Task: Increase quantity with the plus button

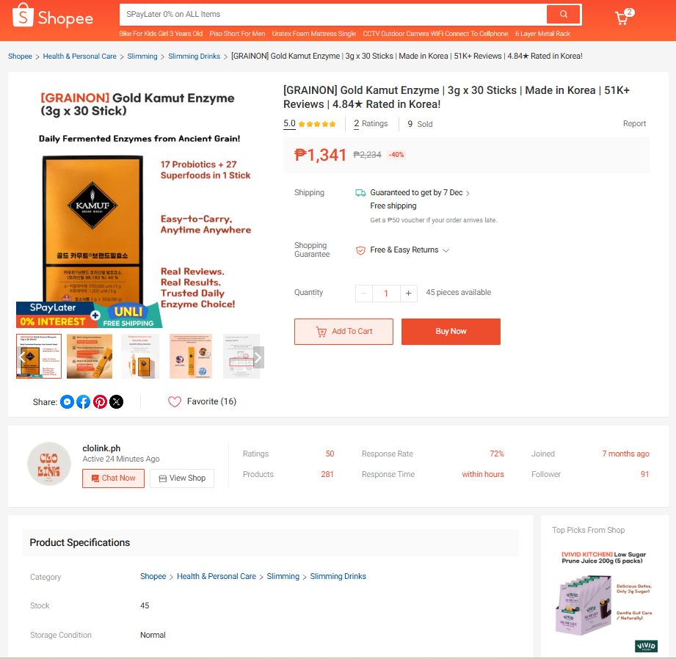Action: coord(408,294)
